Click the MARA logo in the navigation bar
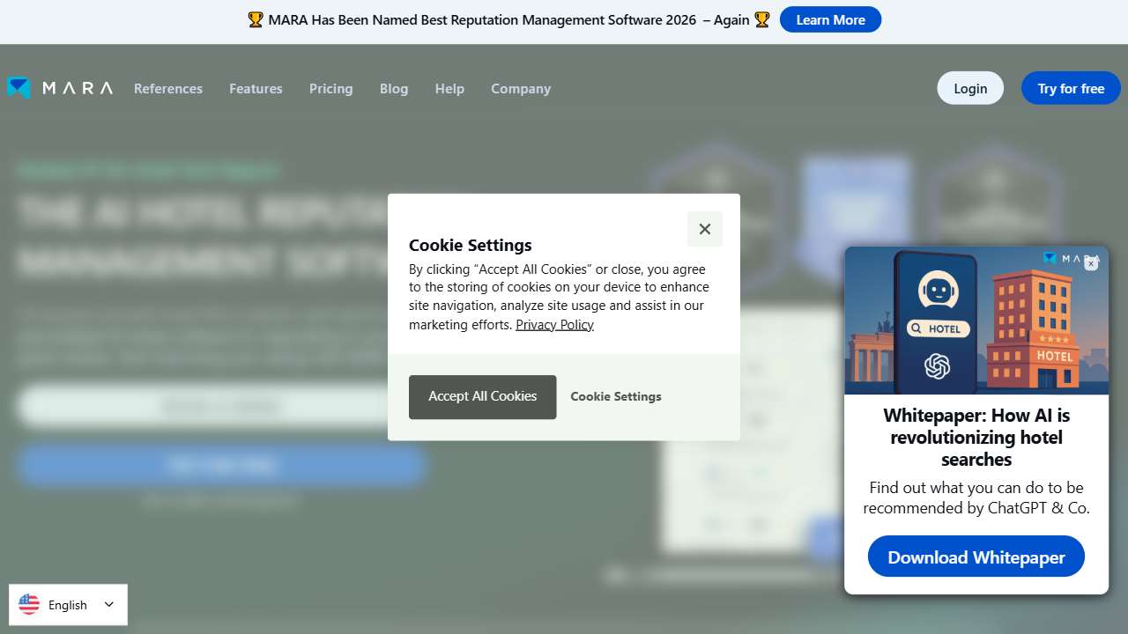1128x634 pixels. pyautogui.click(x=60, y=88)
